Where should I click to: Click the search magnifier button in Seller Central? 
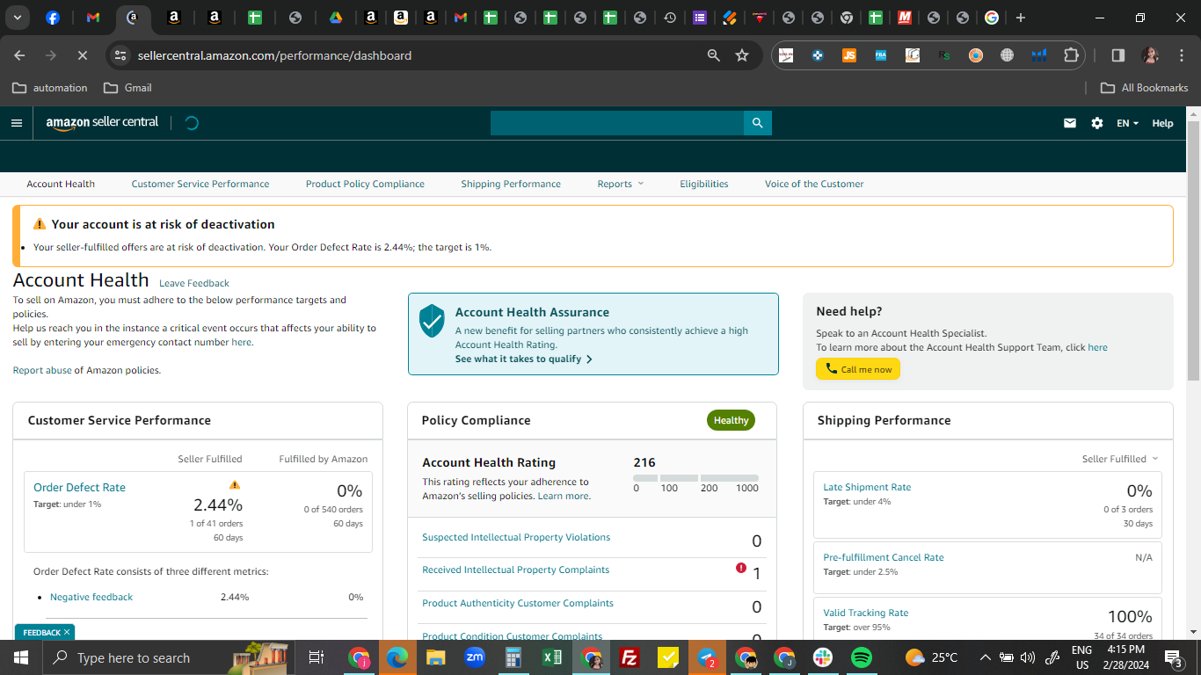click(757, 123)
